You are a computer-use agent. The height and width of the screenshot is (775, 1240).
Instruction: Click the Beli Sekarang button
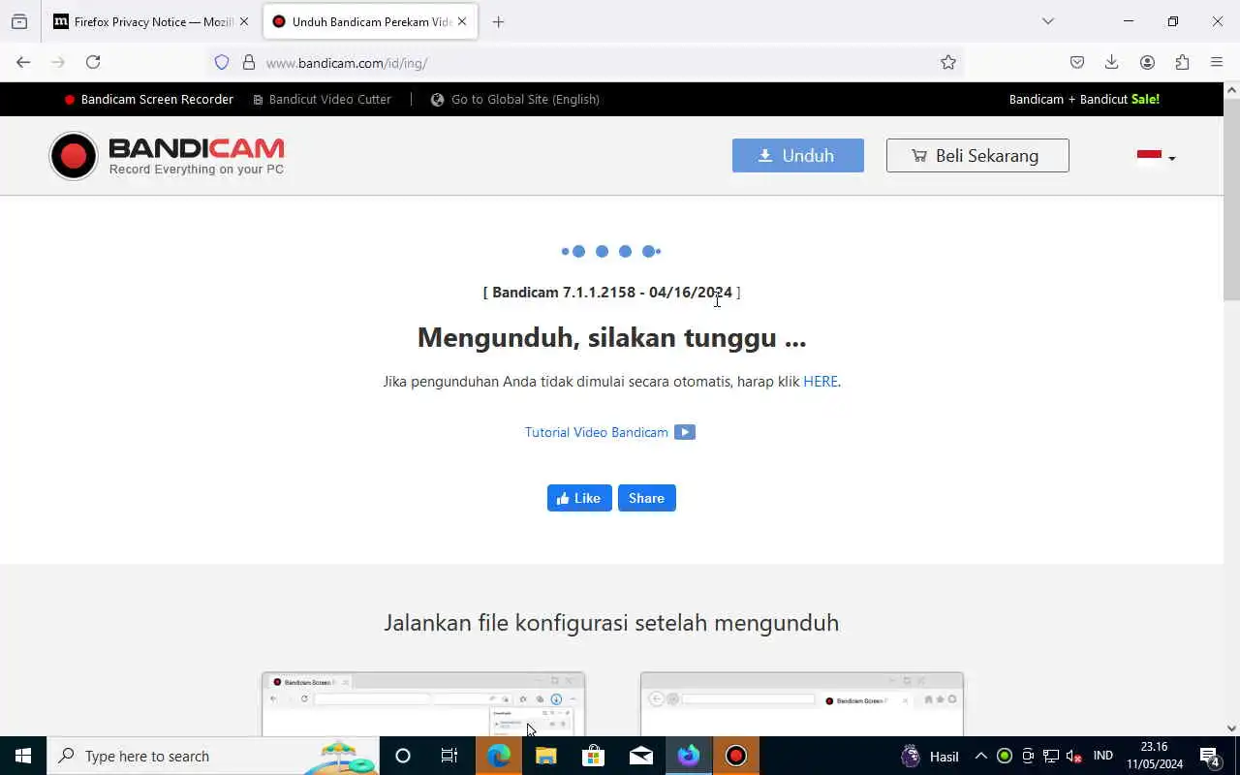(977, 156)
